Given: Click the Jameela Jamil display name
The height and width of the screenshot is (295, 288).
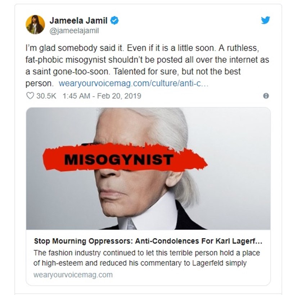Looking at the screenshot, I should coord(78,20).
